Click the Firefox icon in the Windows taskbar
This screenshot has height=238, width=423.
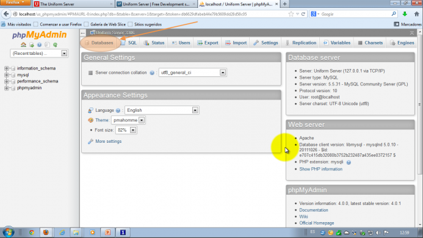tap(46, 233)
